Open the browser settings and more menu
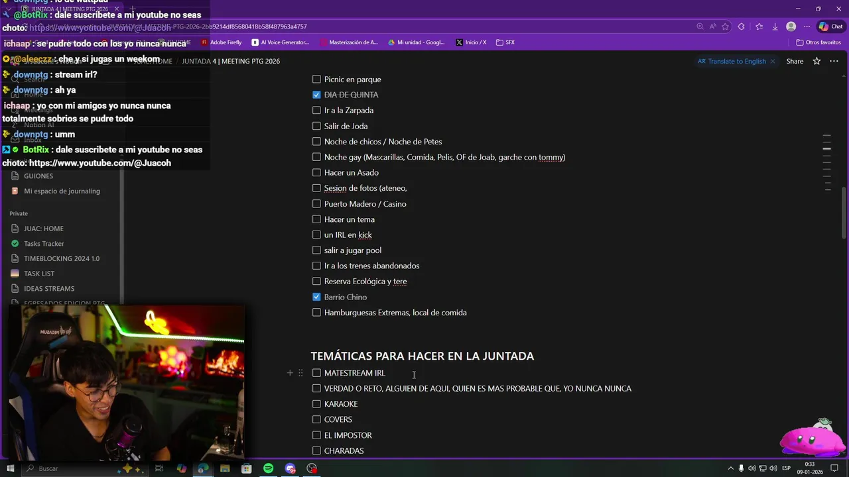Viewport: 849px width, 477px height. [x=807, y=26]
